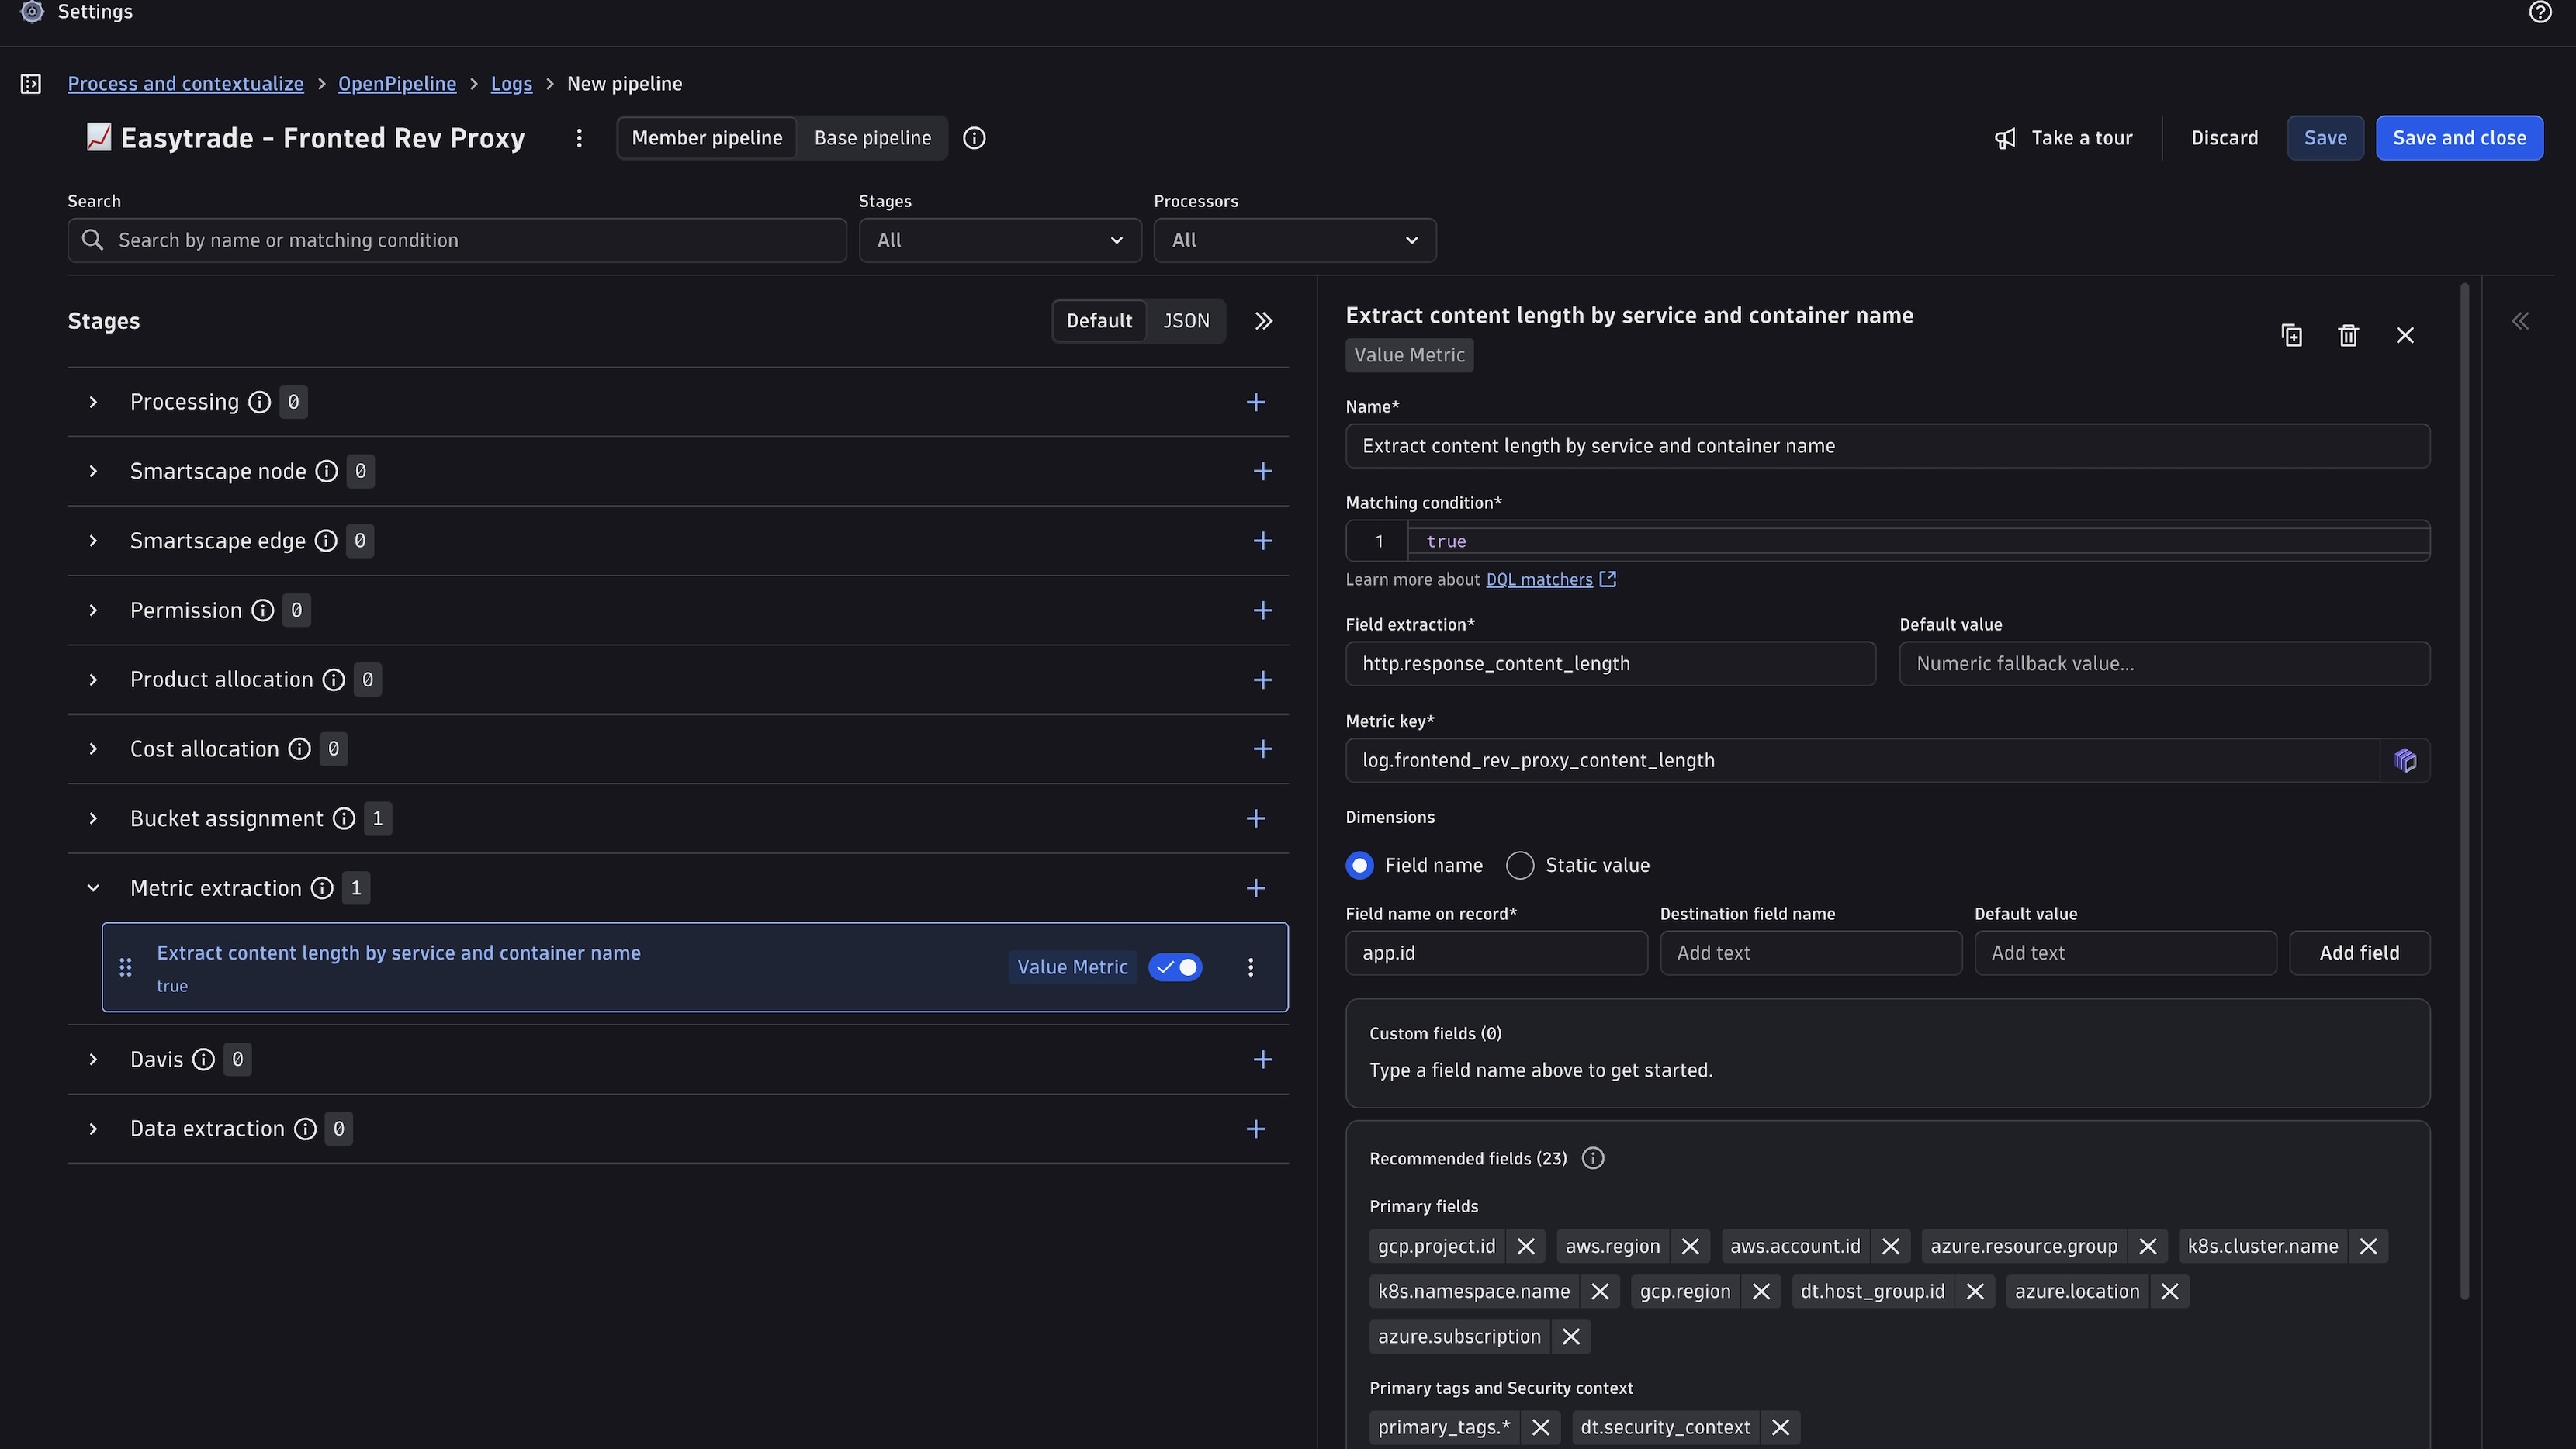Show info for Bucket assignment stage
2576x1449 pixels.
pos(344,819)
